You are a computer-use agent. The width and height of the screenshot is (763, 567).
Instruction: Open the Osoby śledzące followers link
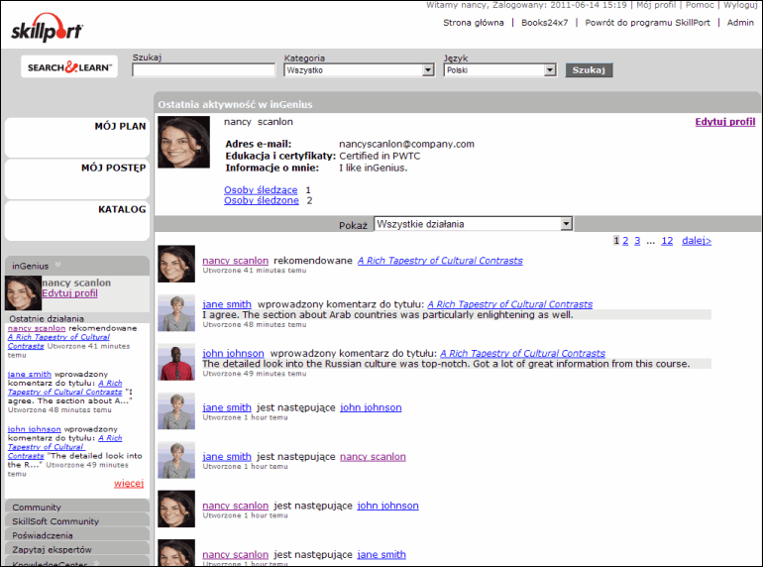tap(261, 189)
